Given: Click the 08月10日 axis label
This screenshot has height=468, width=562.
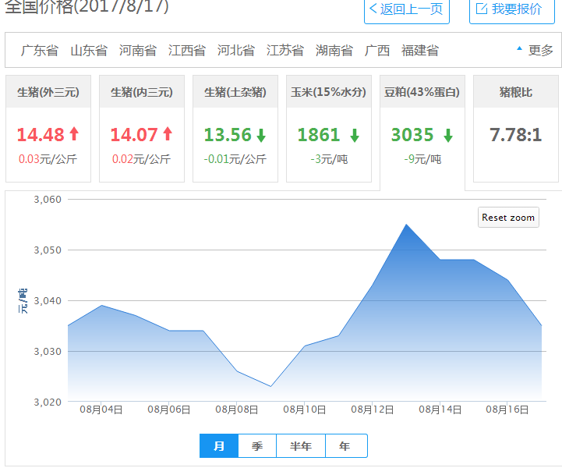Looking at the screenshot, I should [x=305, y=410].
